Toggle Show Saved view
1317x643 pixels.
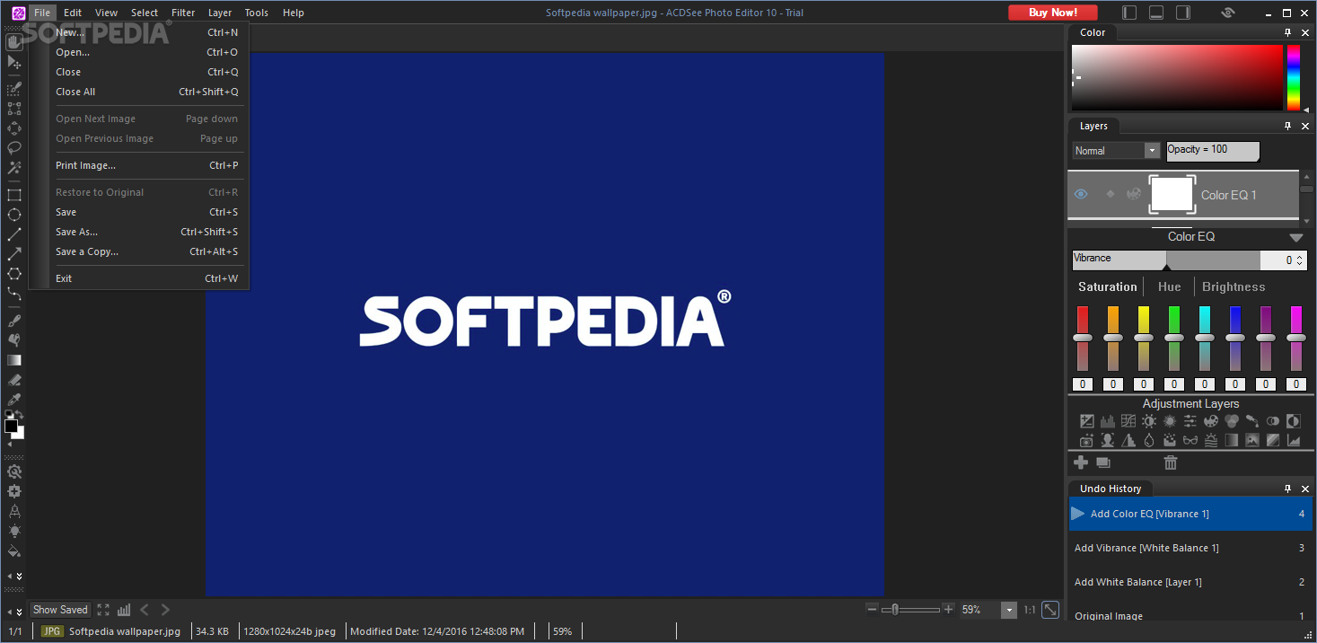(60, 610)
